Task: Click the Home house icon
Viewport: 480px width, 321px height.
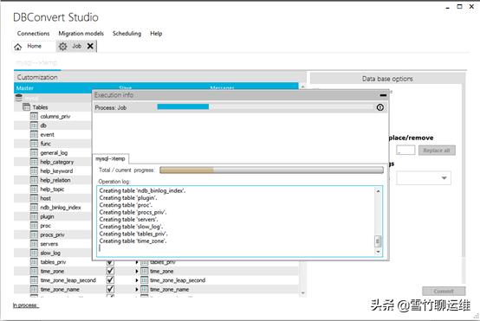Action: coord(17,47)
